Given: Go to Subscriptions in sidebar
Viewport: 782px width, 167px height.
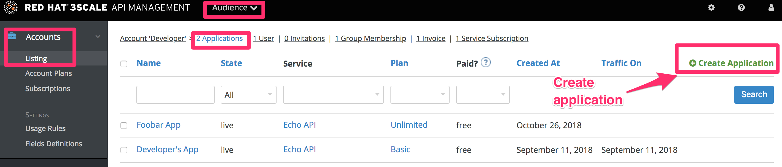Looking at the screenshot, I should coord(48,89).
